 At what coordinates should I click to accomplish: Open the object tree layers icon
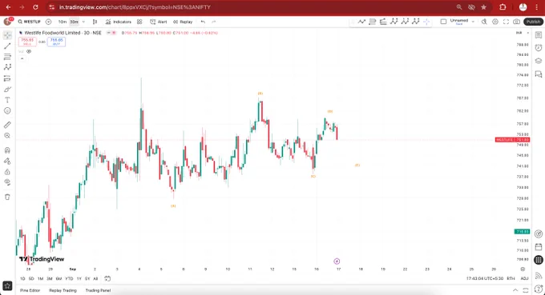[x=539, y=61]
